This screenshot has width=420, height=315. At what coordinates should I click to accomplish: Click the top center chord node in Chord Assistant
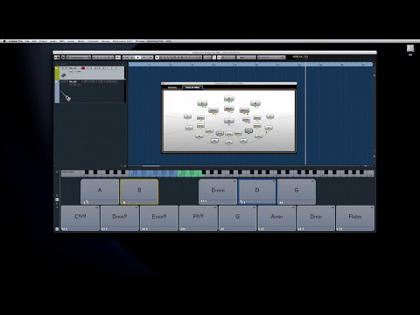point(229,99)
